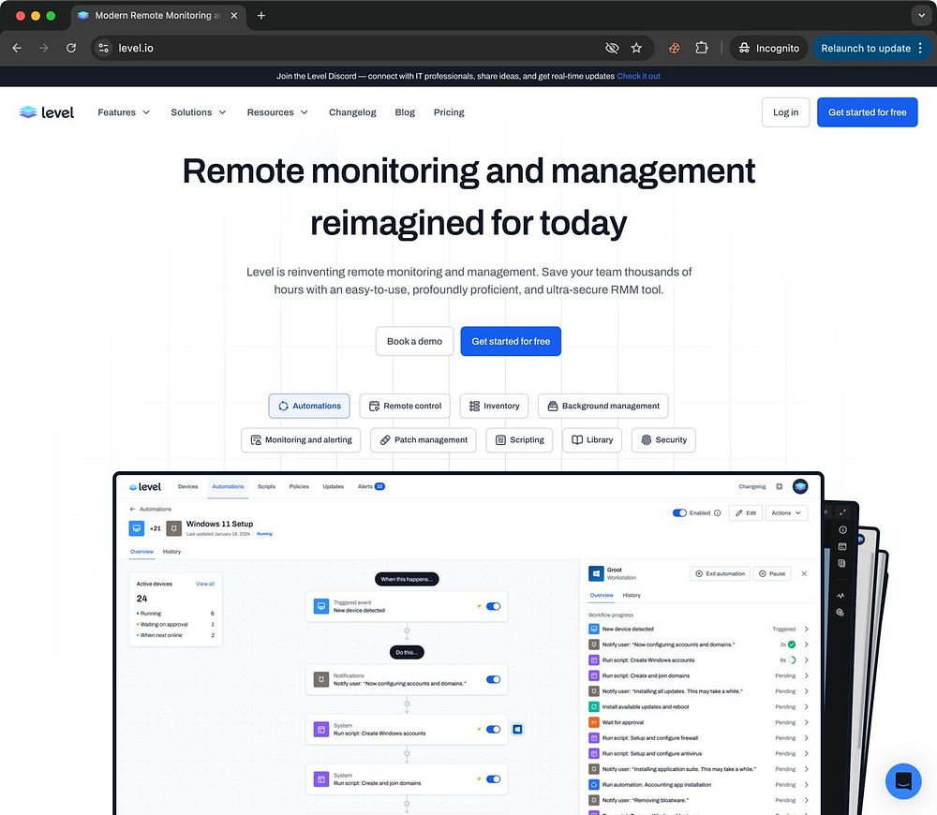937x815 pixels.
Task: Click the back arrow next to Automations breadcrumb
Action: pos(133,509)
